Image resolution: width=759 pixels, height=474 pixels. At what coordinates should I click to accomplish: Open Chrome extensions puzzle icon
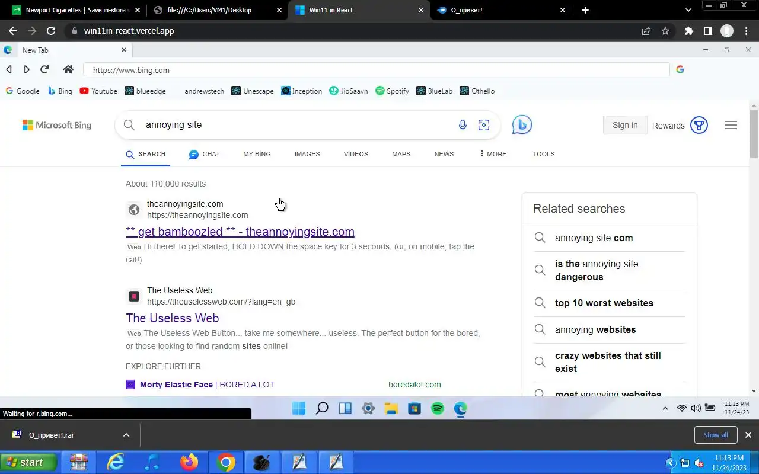688,31
